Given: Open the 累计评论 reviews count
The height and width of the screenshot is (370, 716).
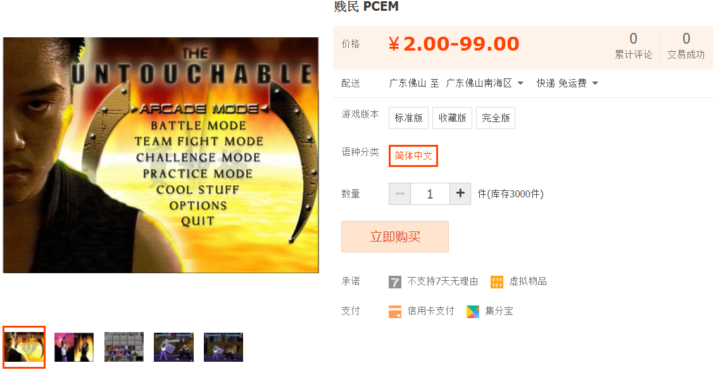Looking at the screenshot, I should pos(633,46).
